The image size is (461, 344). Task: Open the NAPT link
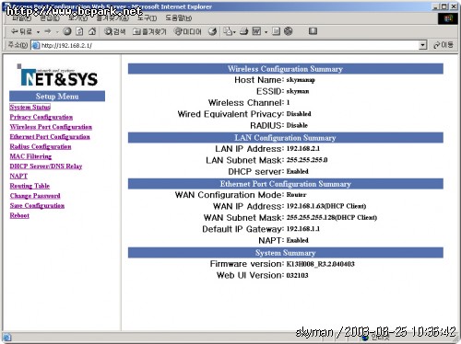click(x=18, y=176)
